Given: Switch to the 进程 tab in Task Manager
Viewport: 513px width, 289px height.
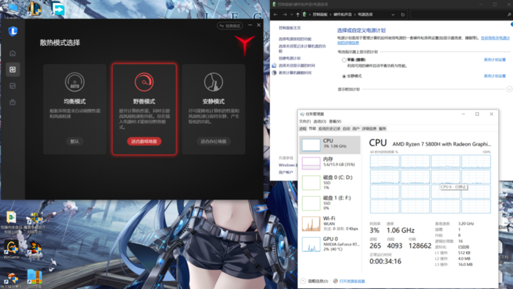Looking at the screenshot, I should (x=303, y=128).
